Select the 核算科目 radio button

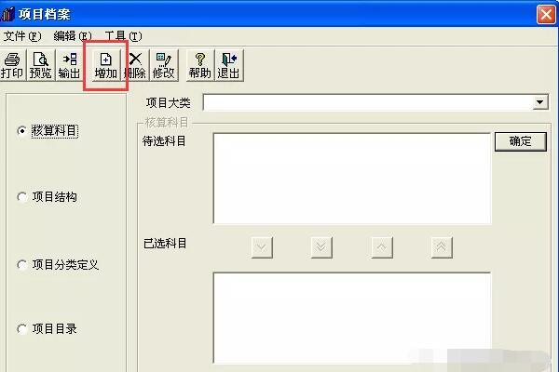pyautogui.click(x=22, y=131)
